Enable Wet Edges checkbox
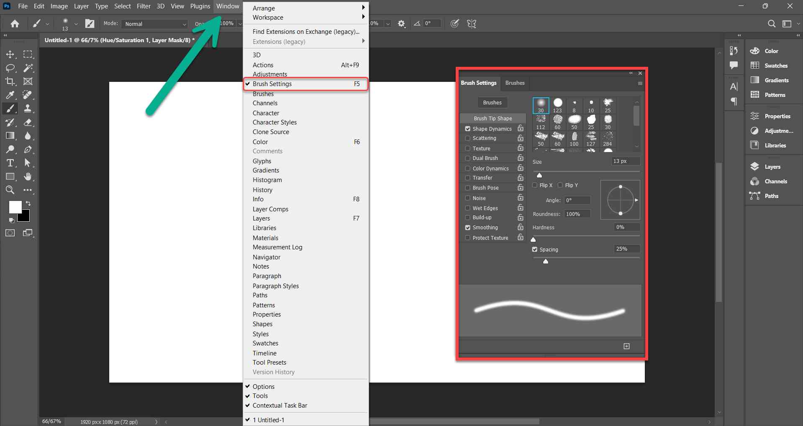This screenshot has height=426, width=803. (468, 208)
